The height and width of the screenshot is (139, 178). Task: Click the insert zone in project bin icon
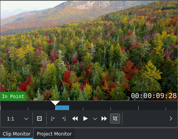point(39,119)
